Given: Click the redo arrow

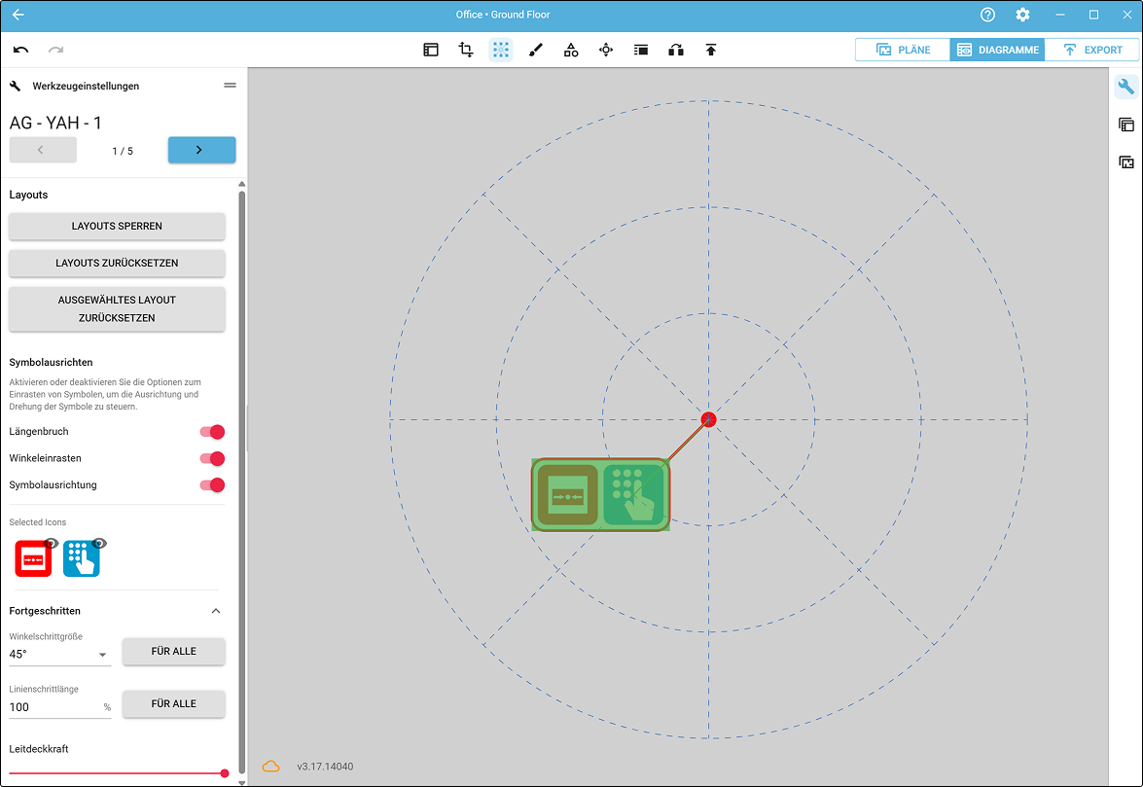Looking at the screenshot, I should tap(56, 50).
